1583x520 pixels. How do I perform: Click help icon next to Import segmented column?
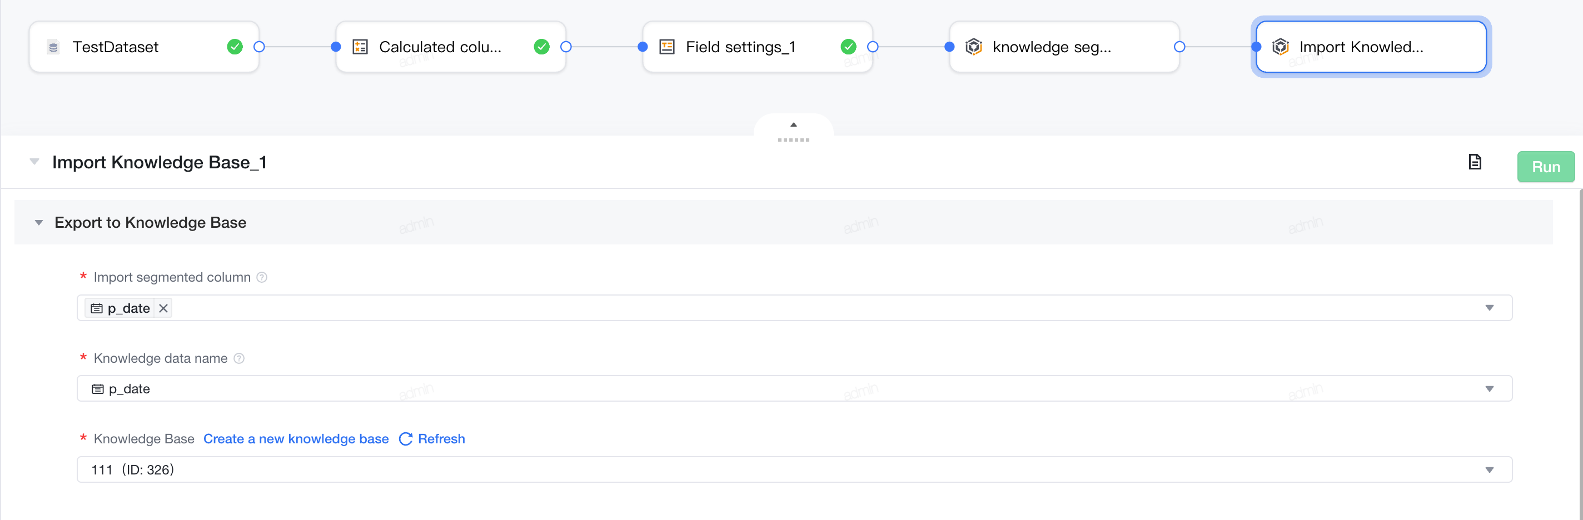pos(262,277)
